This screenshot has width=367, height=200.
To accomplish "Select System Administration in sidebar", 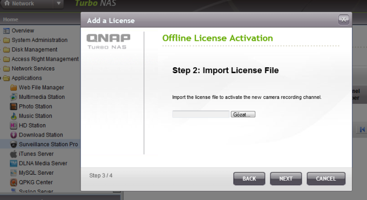I will [x=39, y=40].
